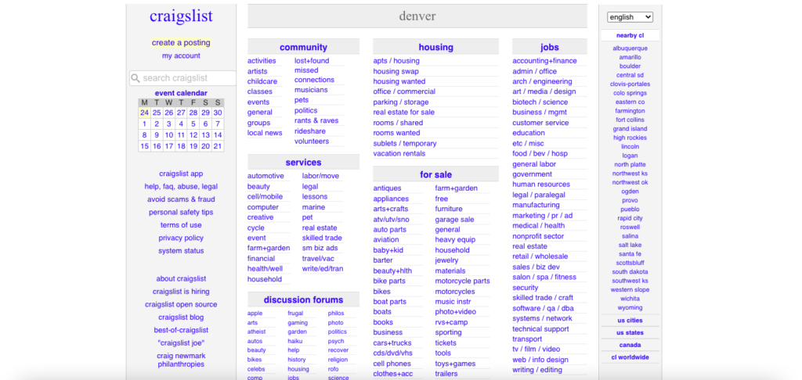Collapse the nearby cl section
Screen dimensions: 802x380
coord(630,36)
